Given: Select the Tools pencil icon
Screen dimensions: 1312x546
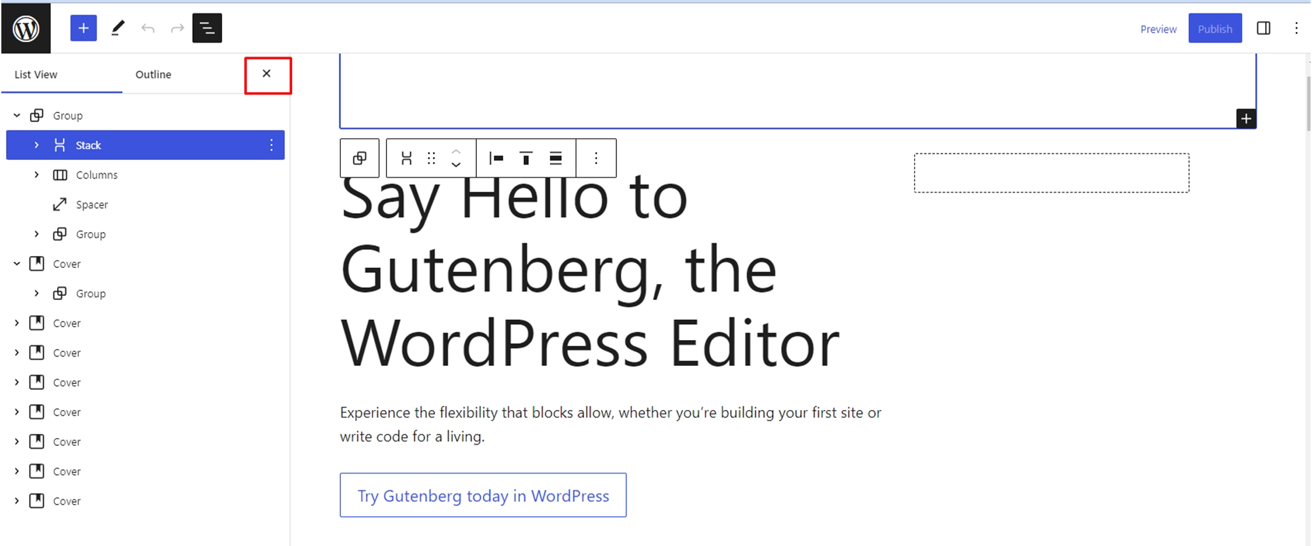Looking at the screenshot, I should pyautogui.click(x=118, y=28).
